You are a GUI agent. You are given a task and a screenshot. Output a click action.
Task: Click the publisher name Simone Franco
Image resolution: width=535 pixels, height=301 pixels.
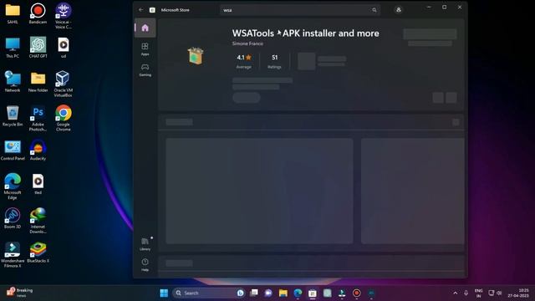[x=247, y=43]
